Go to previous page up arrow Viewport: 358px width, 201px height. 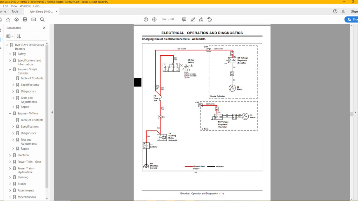[x=146, y=20]
